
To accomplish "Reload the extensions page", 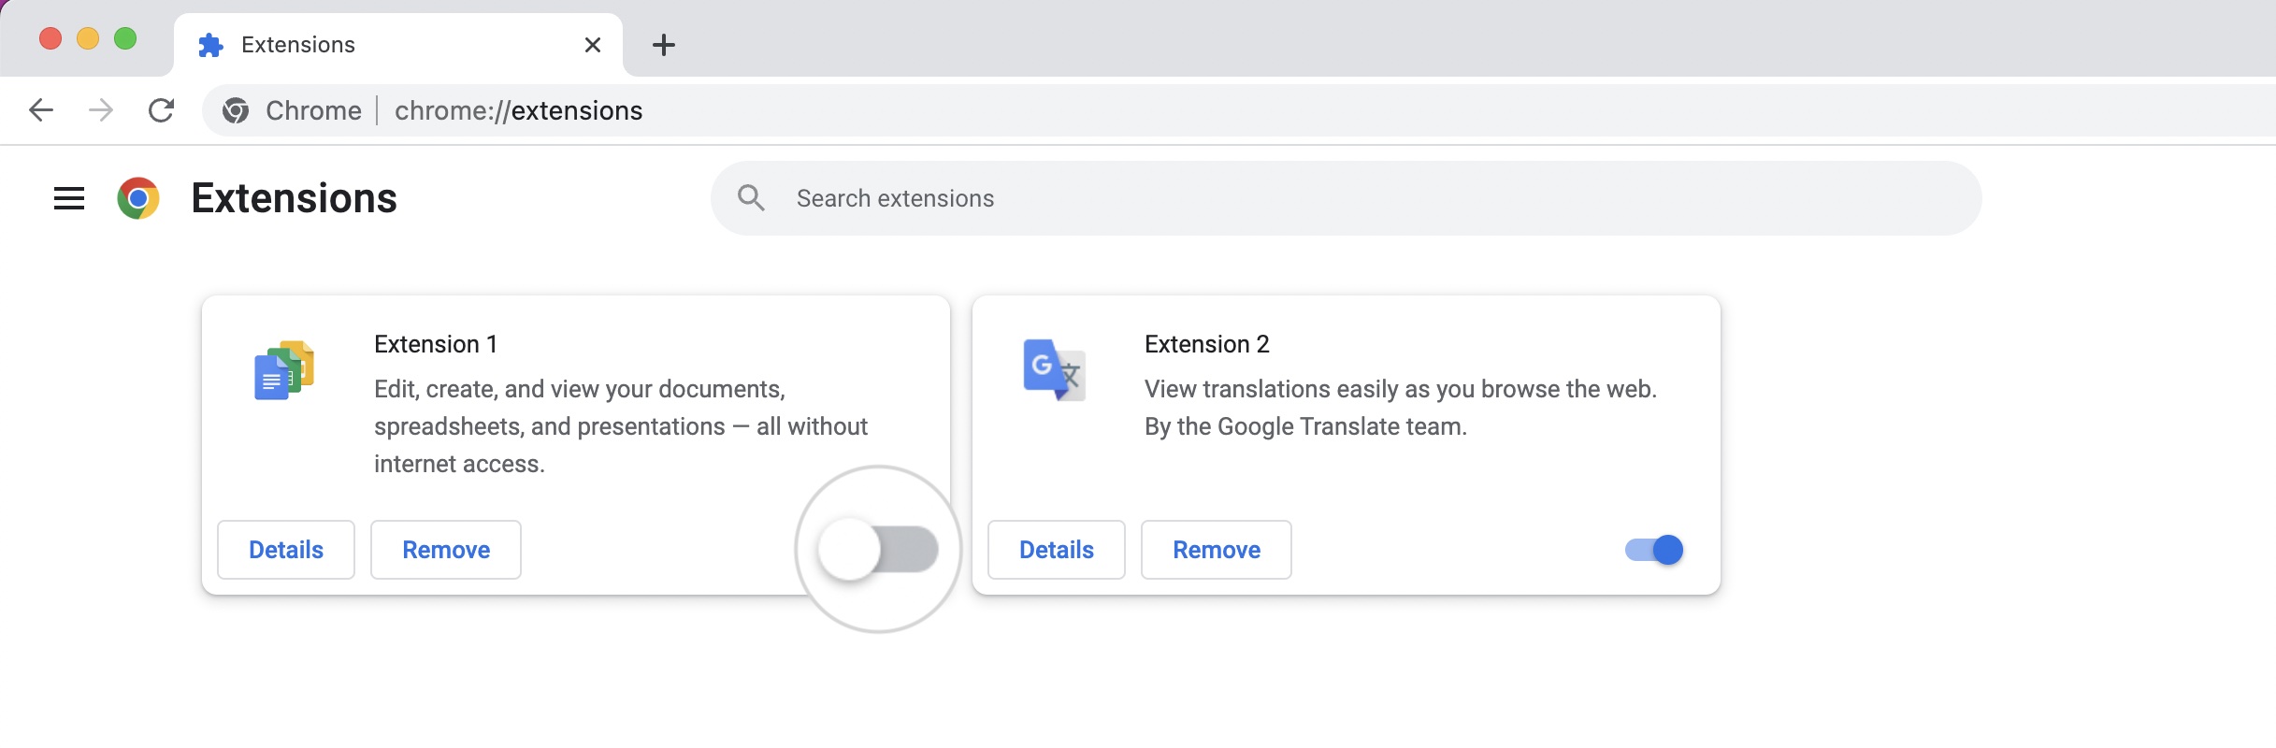I will tap(162, 110).
